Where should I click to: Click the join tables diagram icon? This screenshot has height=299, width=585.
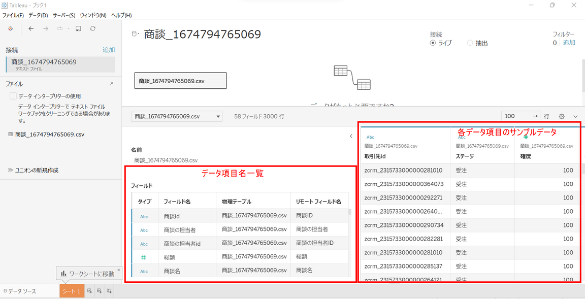click(x=352, y=78)
